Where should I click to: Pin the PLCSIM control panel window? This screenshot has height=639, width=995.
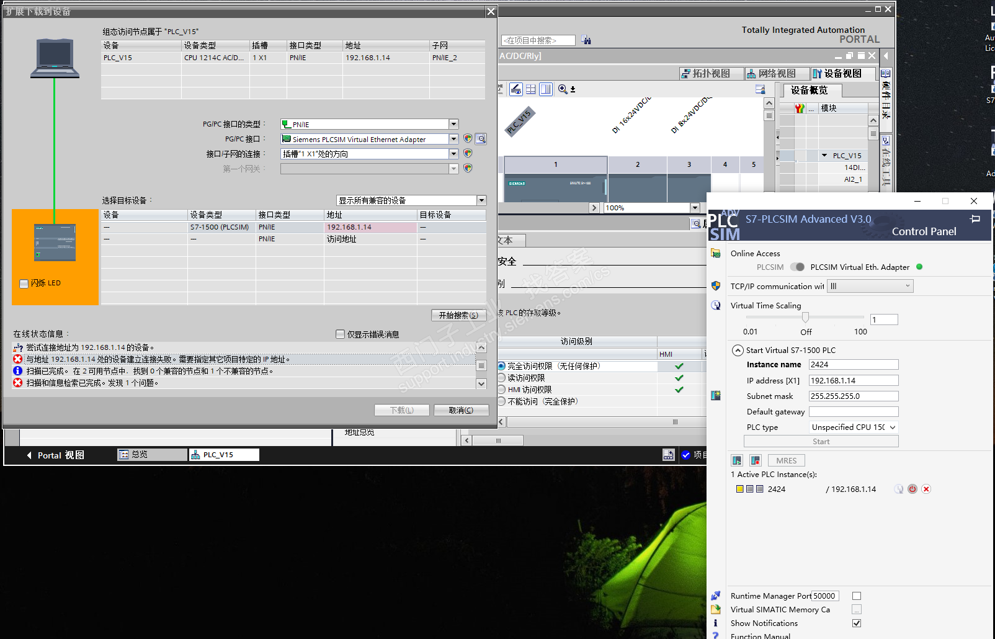click(975, 218)
